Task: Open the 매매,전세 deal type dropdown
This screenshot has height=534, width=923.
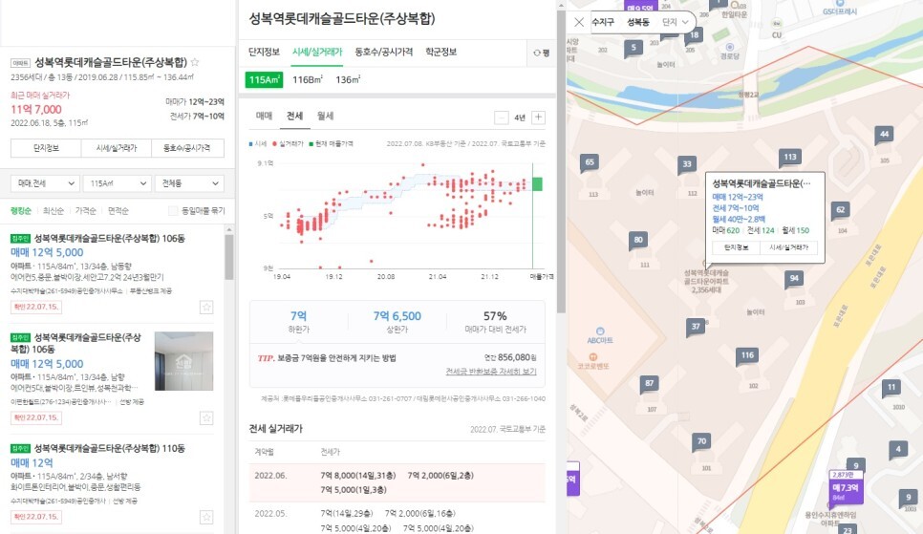Action: pyautogui.click(x=45, y=183)
